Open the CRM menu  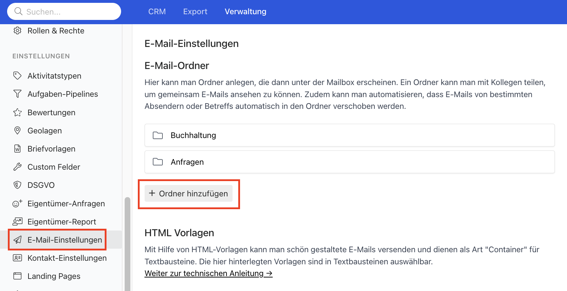(x=157, y=12)
